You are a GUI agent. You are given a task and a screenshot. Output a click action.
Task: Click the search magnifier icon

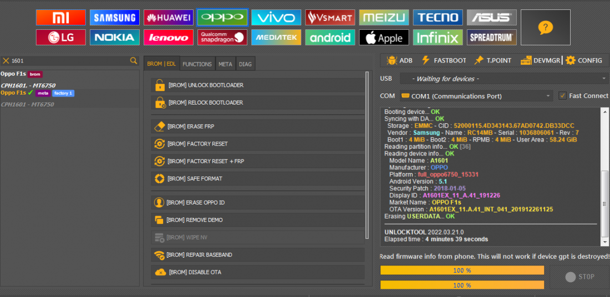click(x=134, y=61)
